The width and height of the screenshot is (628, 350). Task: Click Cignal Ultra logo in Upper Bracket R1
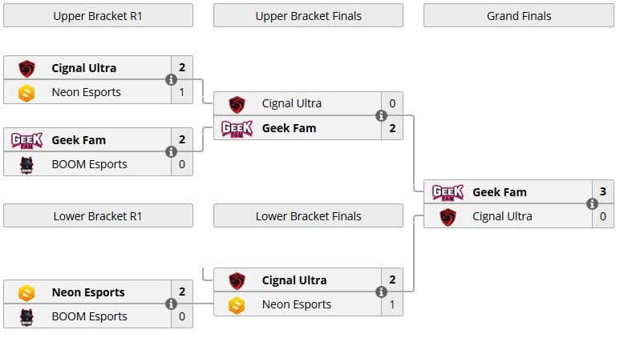point(26,68)
